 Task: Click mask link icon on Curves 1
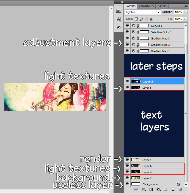coord(137,26)
